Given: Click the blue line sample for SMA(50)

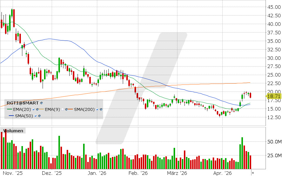Looking at the screenshot, I should [11, 116].
